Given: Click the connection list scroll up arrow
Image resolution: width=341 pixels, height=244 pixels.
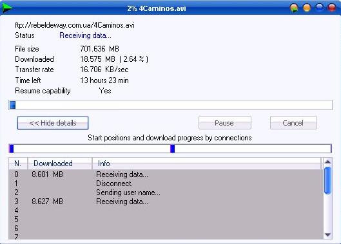Looking at the screenshot, I should pos(327,162).
